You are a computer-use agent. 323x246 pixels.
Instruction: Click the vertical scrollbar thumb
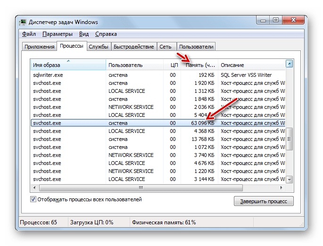tap(290, 139)
